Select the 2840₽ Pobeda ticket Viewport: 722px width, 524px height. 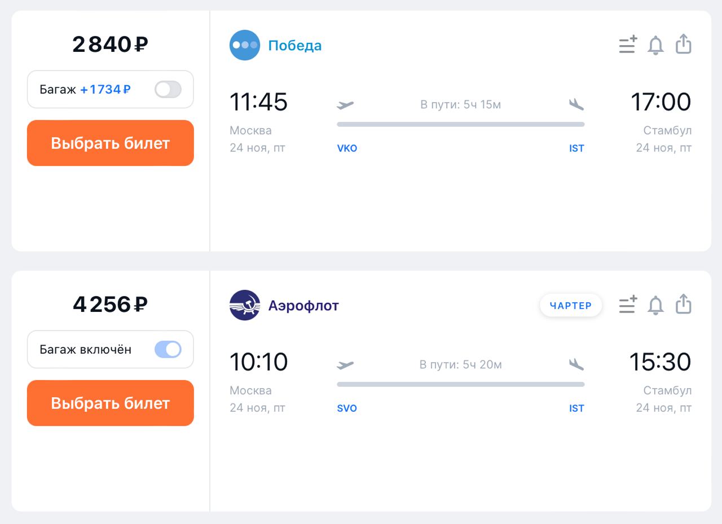pos(111,143)
